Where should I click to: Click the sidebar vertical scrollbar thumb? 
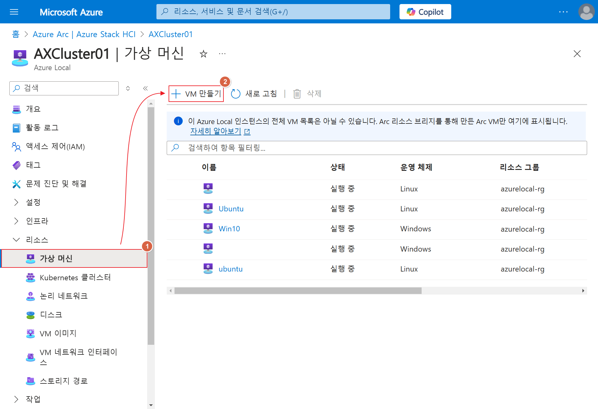click(151, 226)
